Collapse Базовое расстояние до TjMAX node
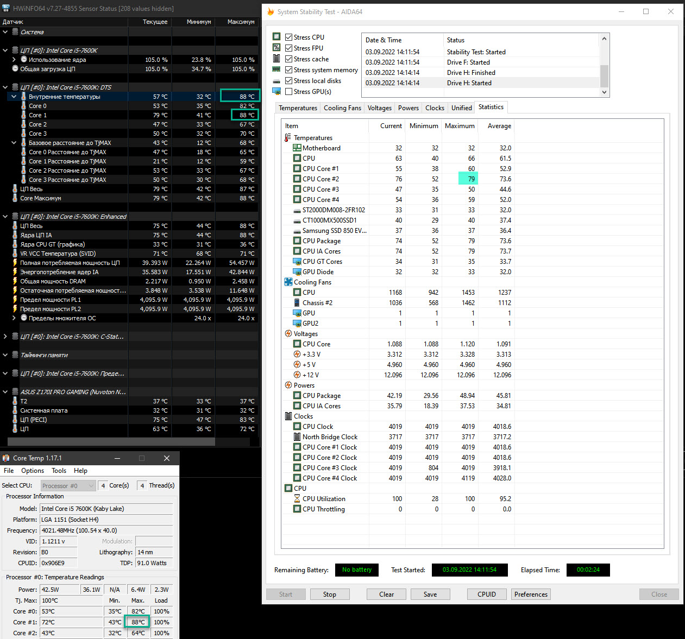685x639 pixels. click(14, 143)
